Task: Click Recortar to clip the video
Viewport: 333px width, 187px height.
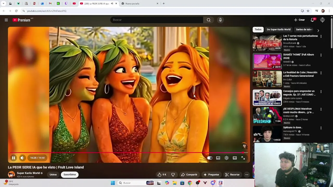Action: (x=232, y=175)
